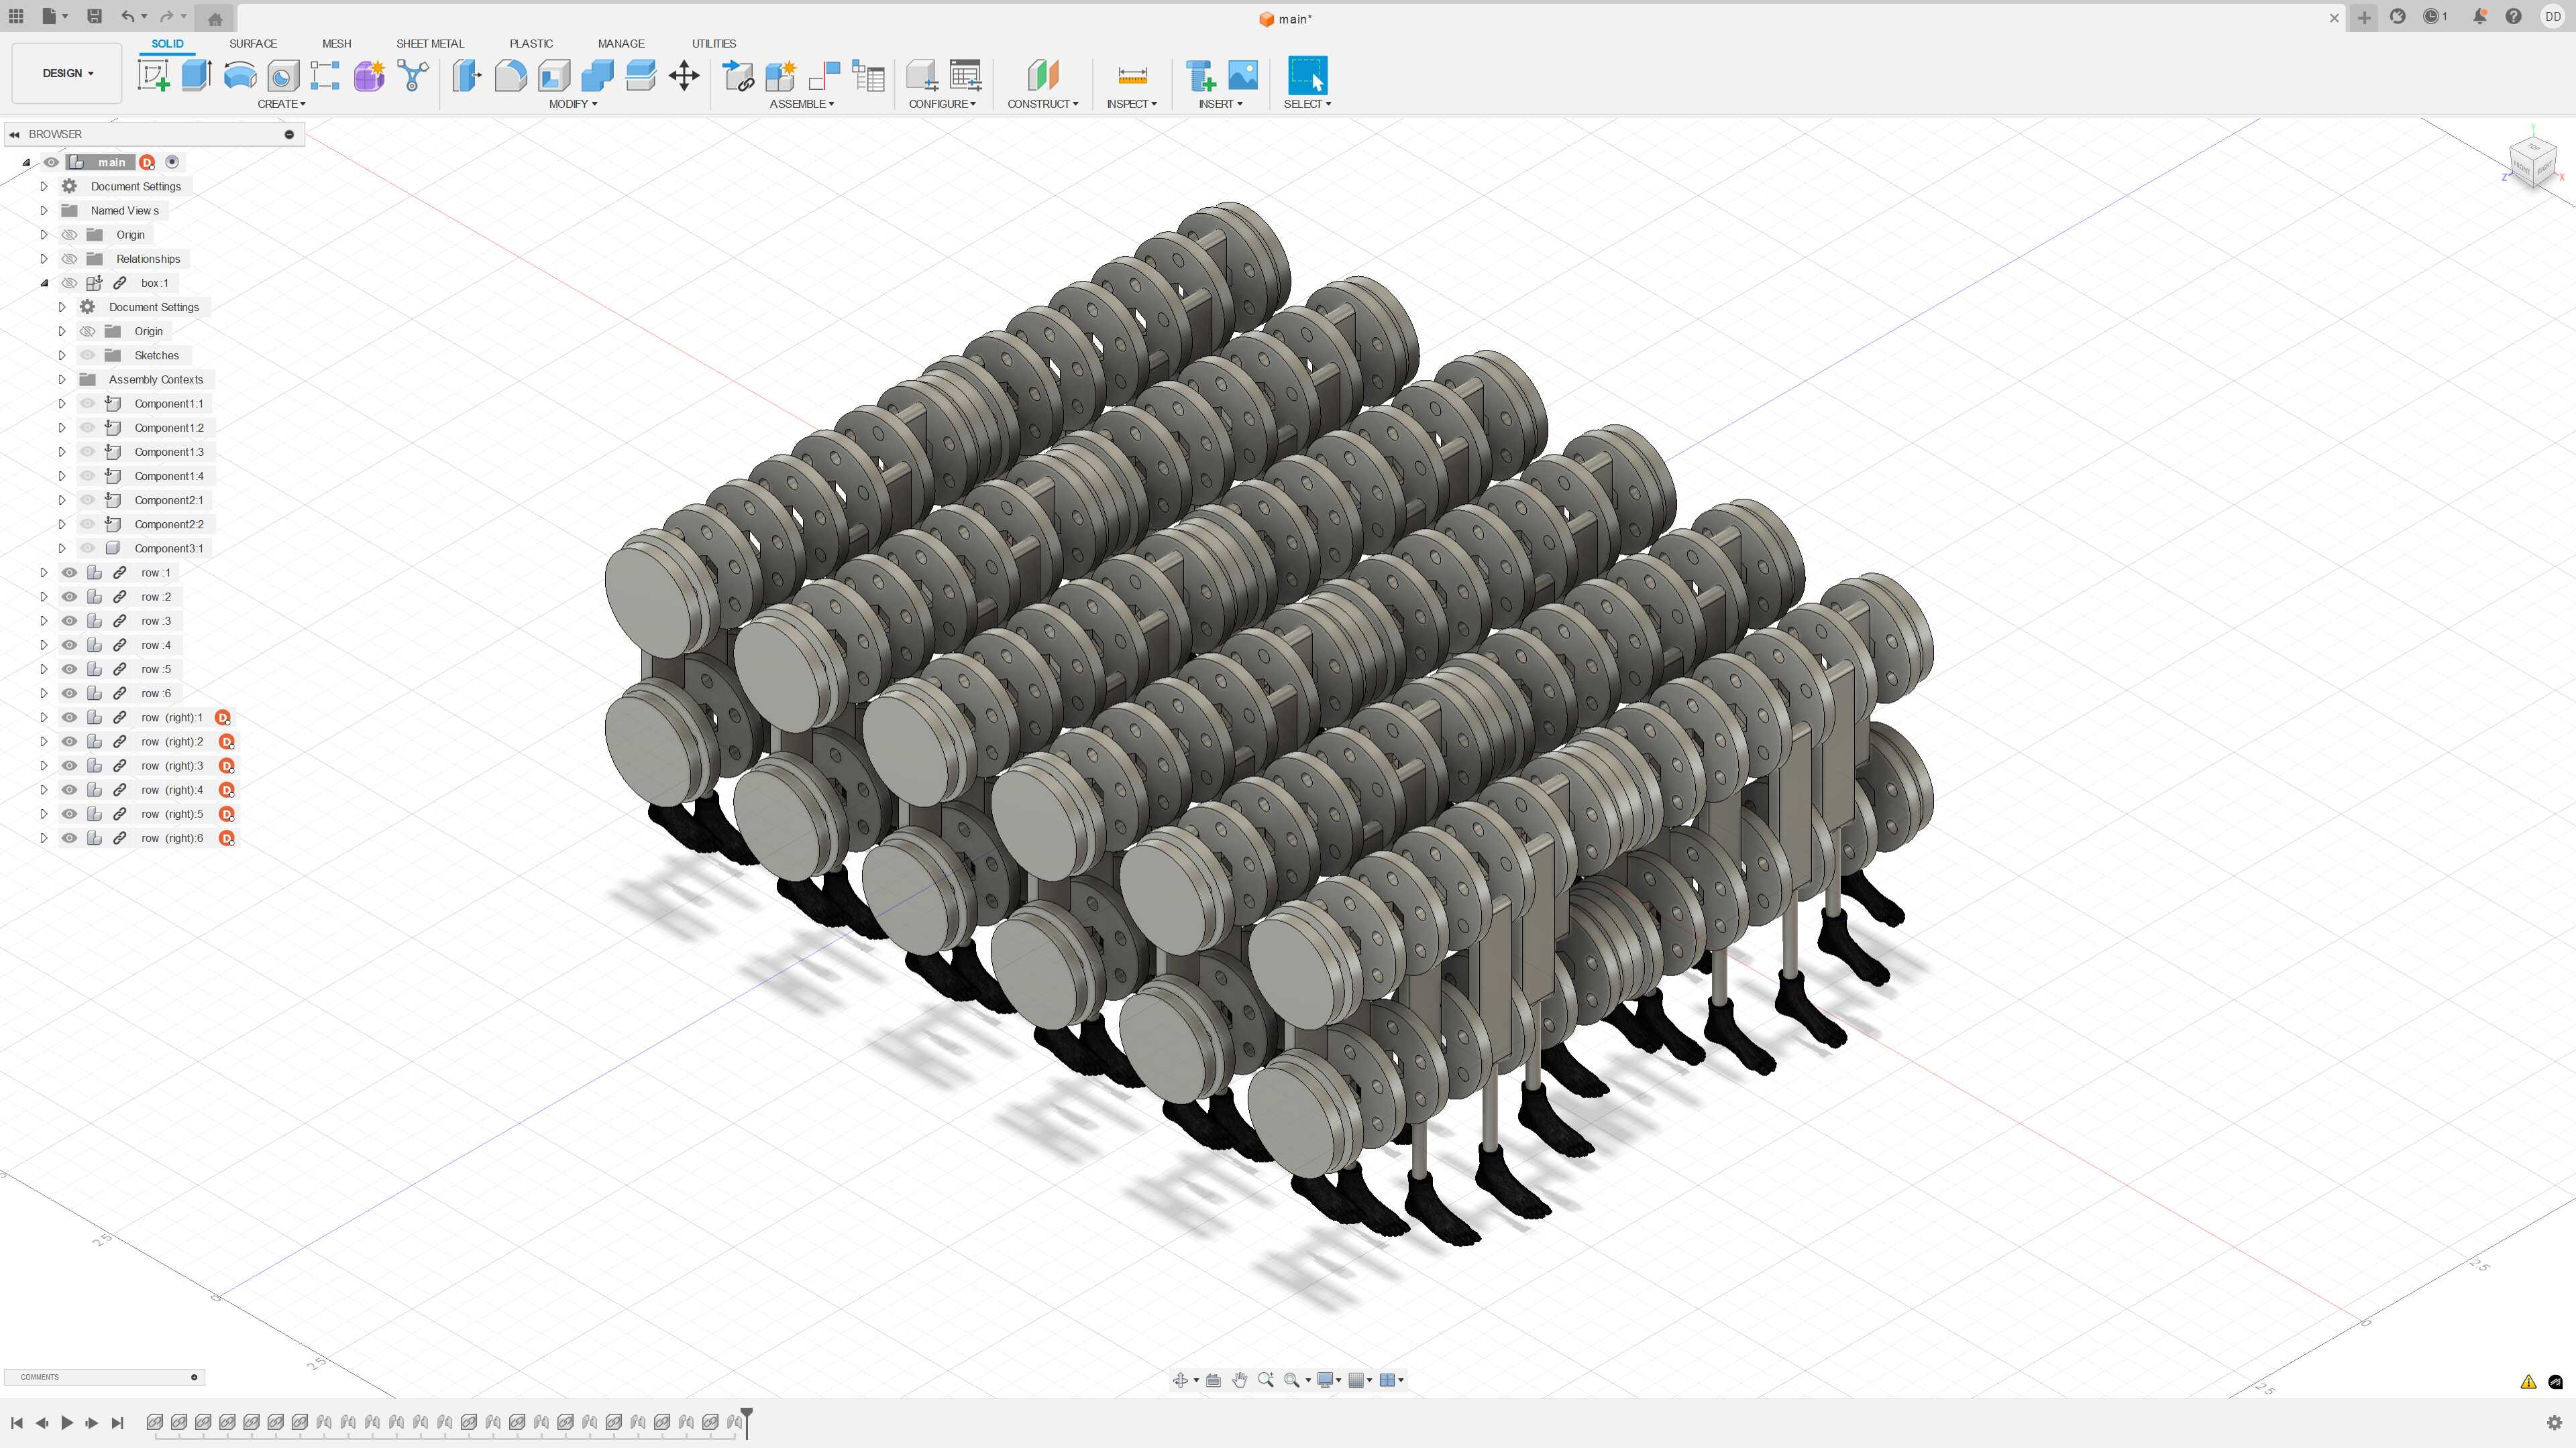This screenshot has height=1448, width=2576.
Task: Click the ViewCube in the corner
Action: (2532, 160)
